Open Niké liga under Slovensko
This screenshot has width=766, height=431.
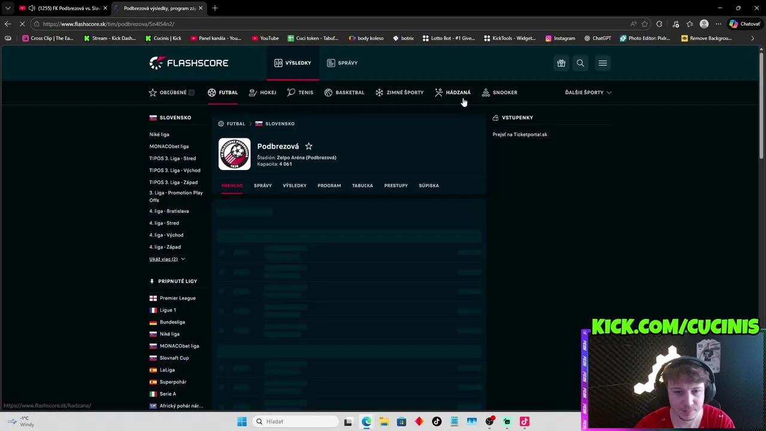click(159, 135)
